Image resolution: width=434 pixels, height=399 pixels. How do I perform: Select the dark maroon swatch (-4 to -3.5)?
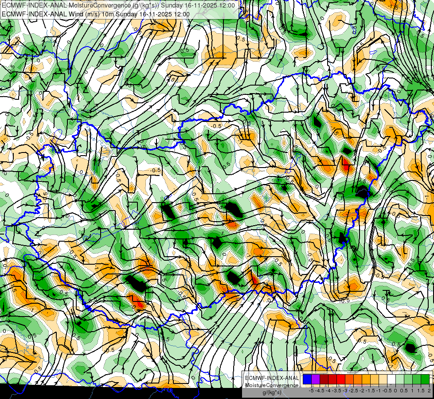[x=324, y=379]
